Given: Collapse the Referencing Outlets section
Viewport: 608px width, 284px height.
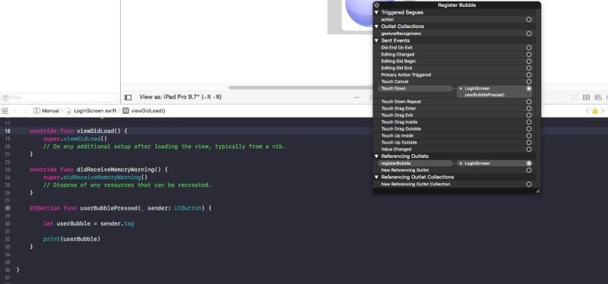Looking at the screenshot, I should coord(376,156).
